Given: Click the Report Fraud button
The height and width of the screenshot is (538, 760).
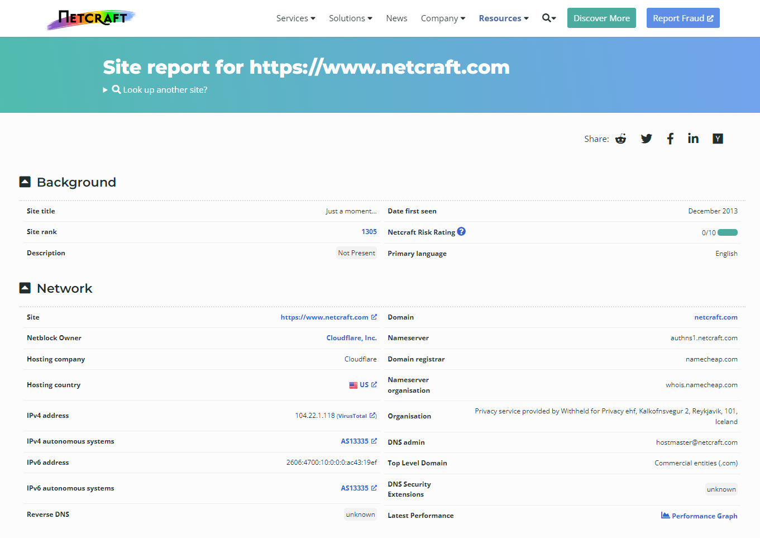Looking at the screenshot, I should point(683,18).
